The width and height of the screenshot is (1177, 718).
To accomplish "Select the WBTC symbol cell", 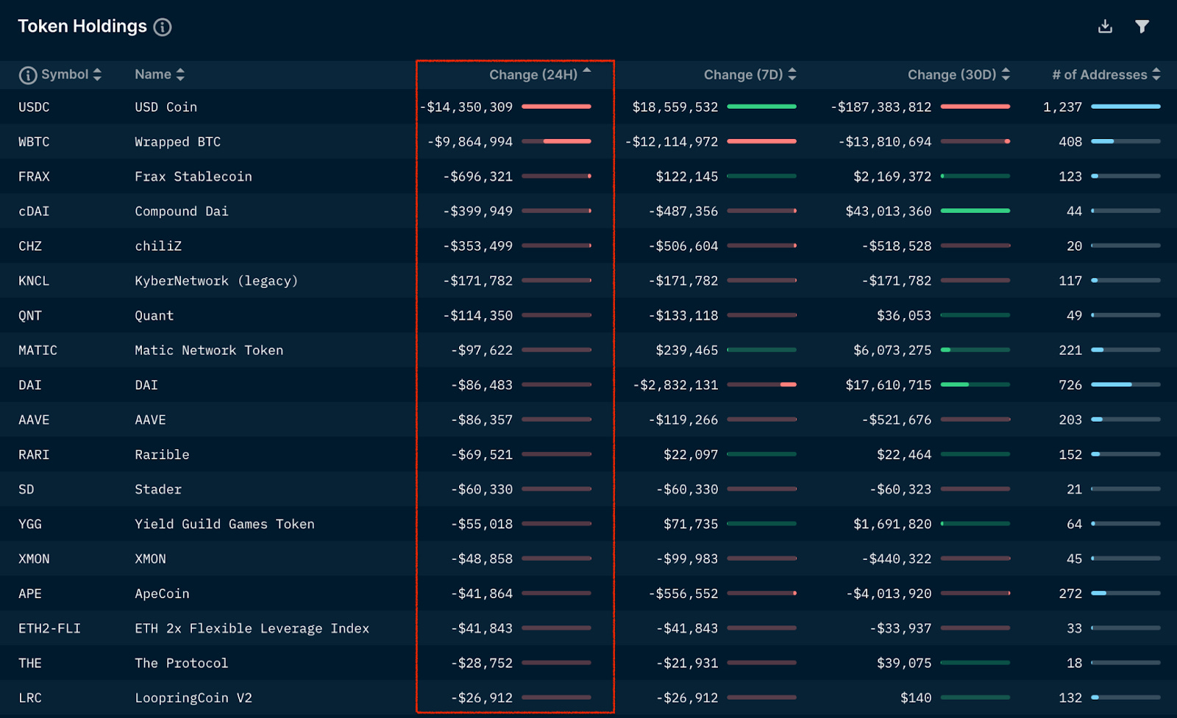I will pos(34,142).
